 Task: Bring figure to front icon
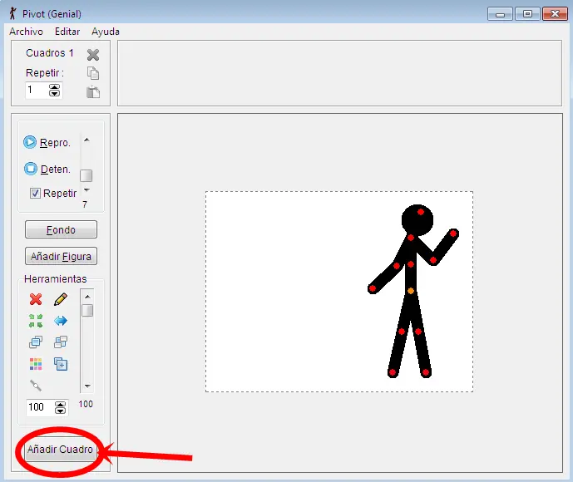(x=36, y=342)
